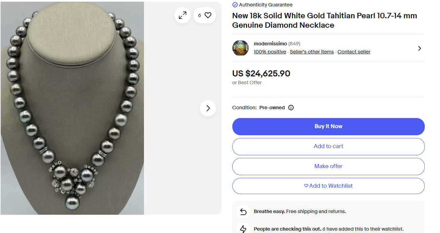Expand seller details with the chevron arrow

click(x=419, y=48)
